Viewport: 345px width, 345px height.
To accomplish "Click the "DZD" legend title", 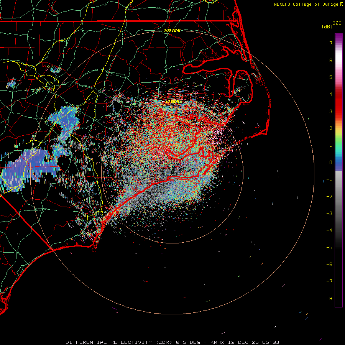I will coord(337,23).
